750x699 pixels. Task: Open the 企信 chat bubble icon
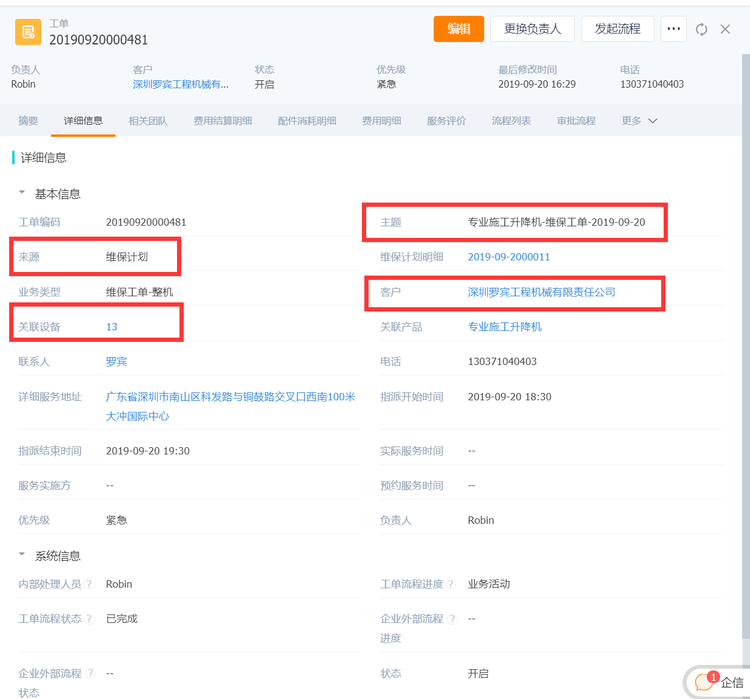point(704,682)
